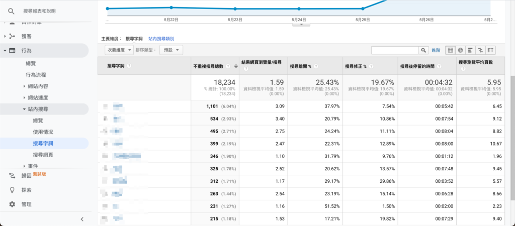Viewport: 515px width, 226px height.
Task: Open 總覽 under 站內搜尋
Action: click(x=38, y=121)
